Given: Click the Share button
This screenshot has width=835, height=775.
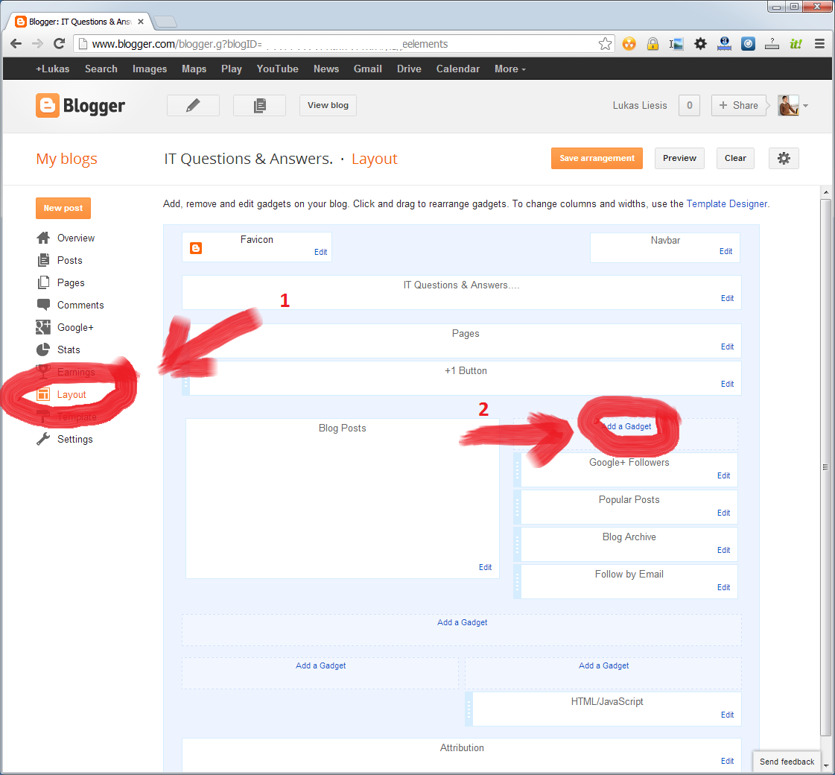Looking at the screenshot, I should click(739, 106).
